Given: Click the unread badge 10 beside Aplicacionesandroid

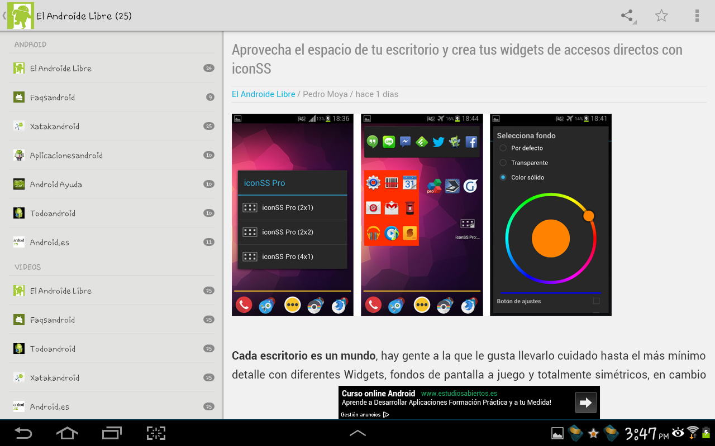Looking at the screenshot, I should (x=209, y=155).
